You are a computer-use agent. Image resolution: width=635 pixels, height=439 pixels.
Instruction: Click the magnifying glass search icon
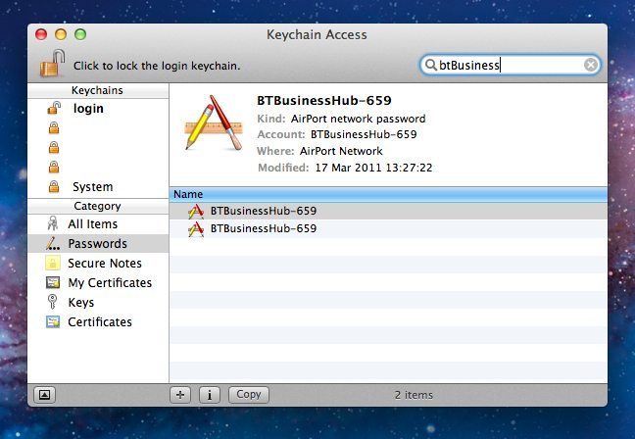[x=431, y=65]
